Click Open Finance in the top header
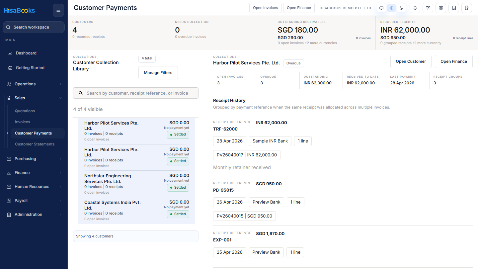The height and width of the screenshot is (269, 478). click(299, 8)
